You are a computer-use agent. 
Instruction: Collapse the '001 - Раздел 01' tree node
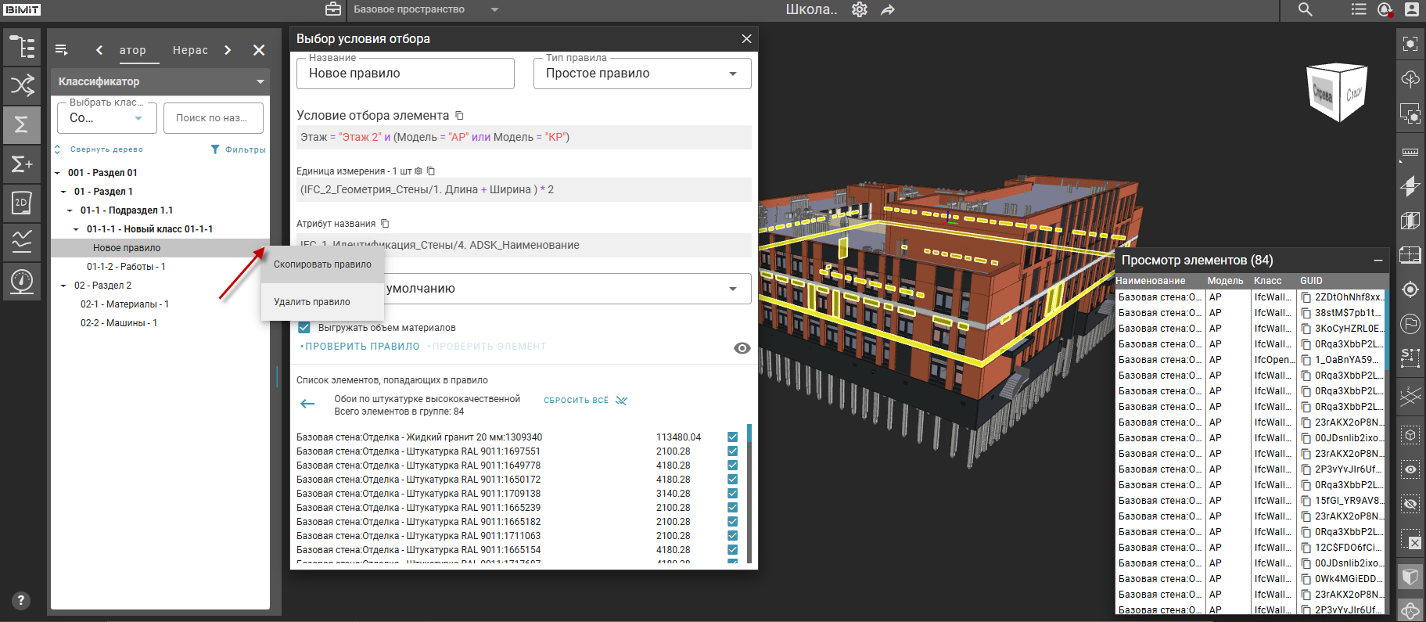[x=57, y=173]
